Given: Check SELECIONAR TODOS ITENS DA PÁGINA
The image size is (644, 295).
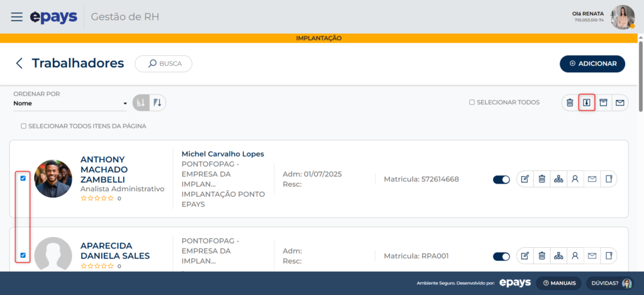Looking at the screenshot, I should (24, 126).
